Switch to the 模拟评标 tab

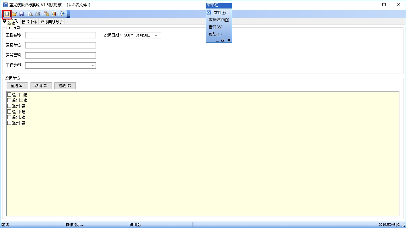click(29, 22)
